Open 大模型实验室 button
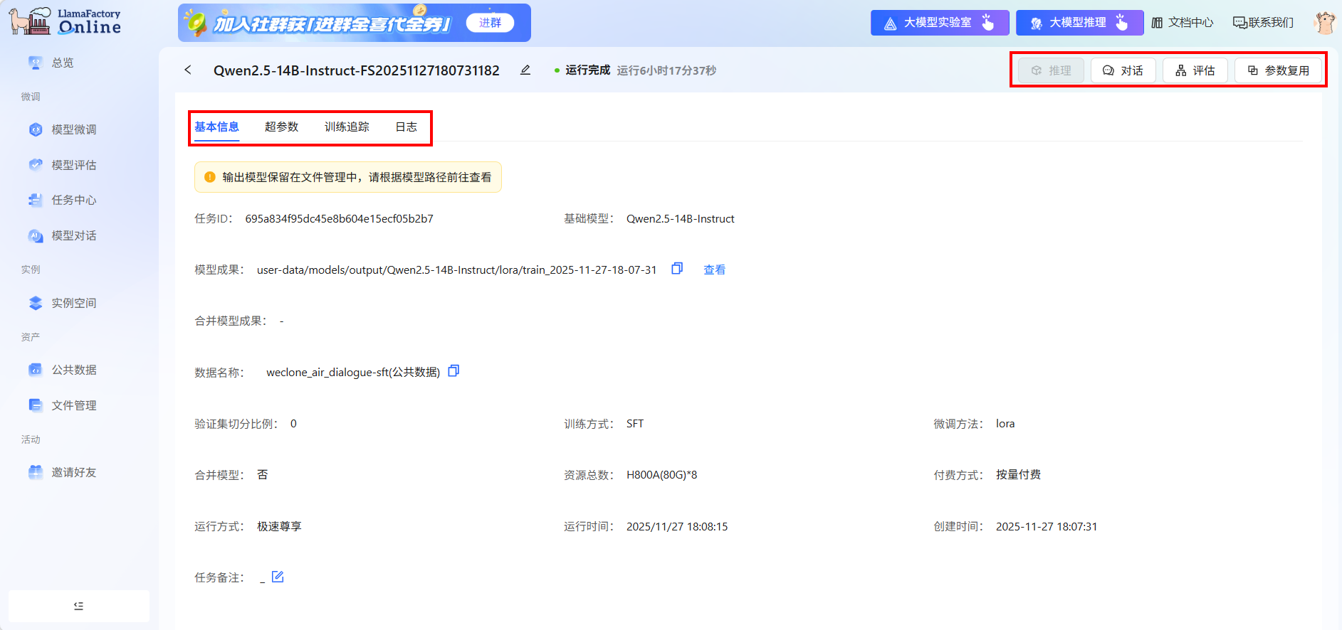 pos(939,23)
